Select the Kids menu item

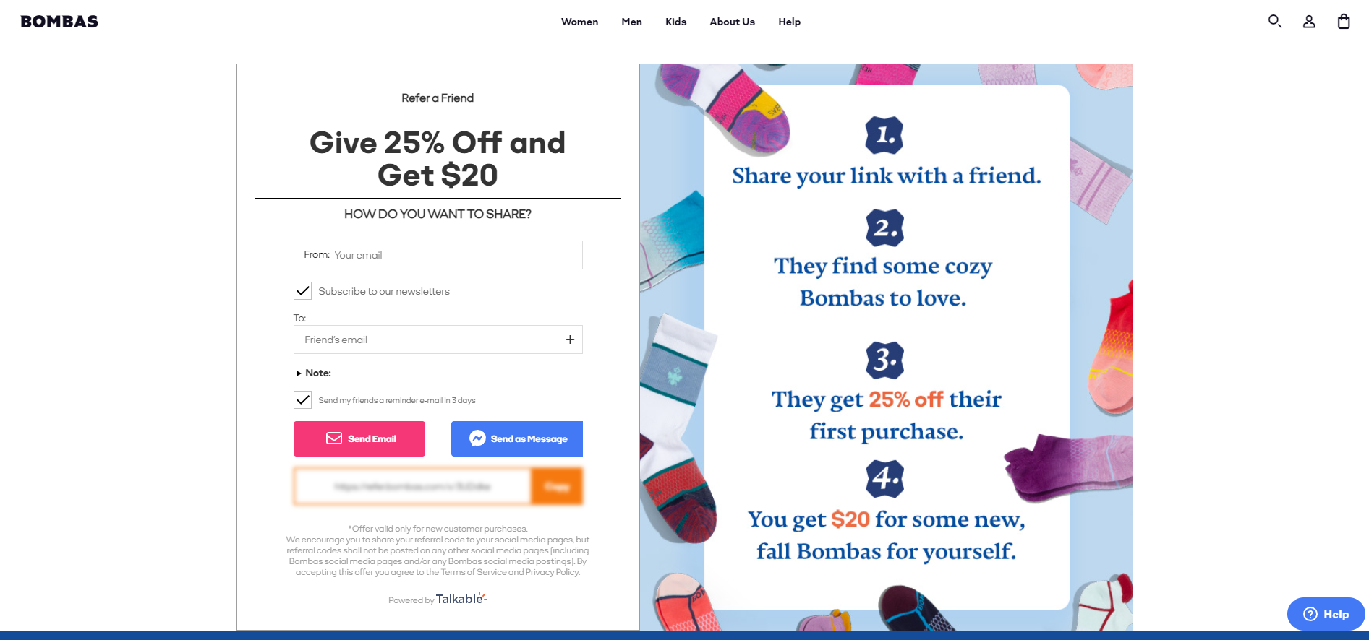pos(675,22)
